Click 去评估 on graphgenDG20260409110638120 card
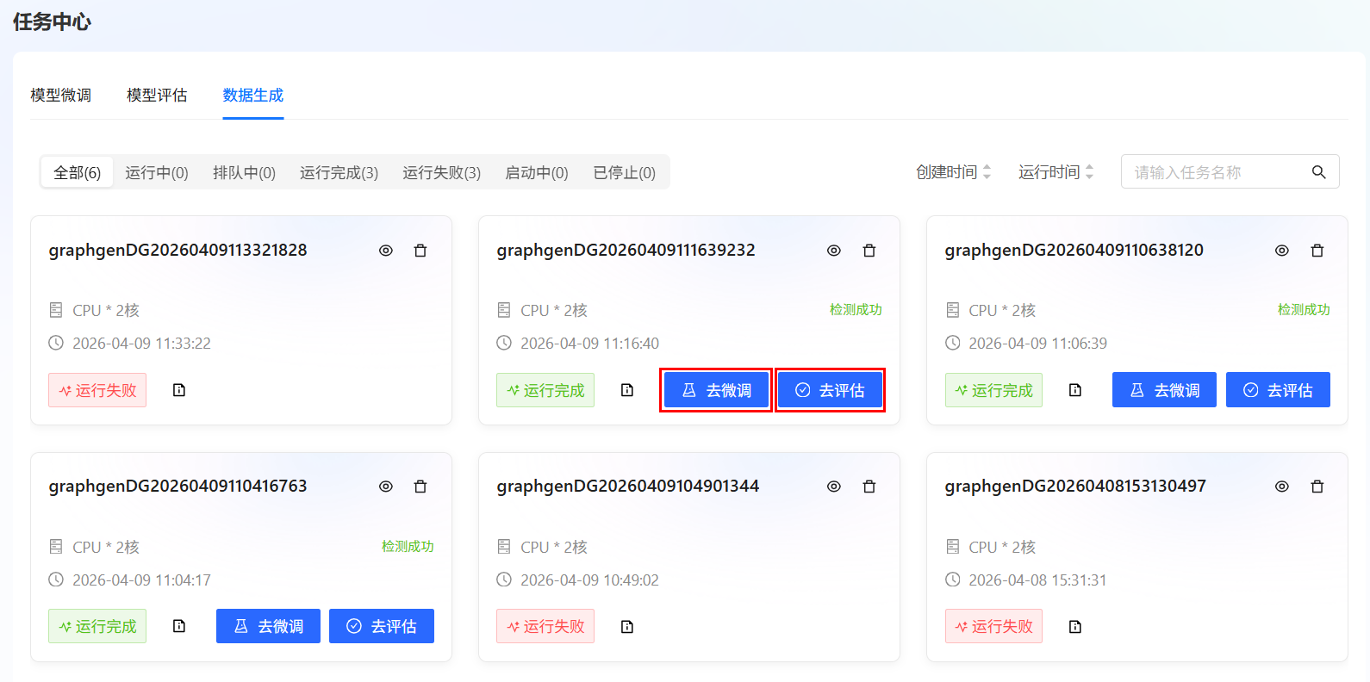 pyautogui.click(x=1278, y=390)
